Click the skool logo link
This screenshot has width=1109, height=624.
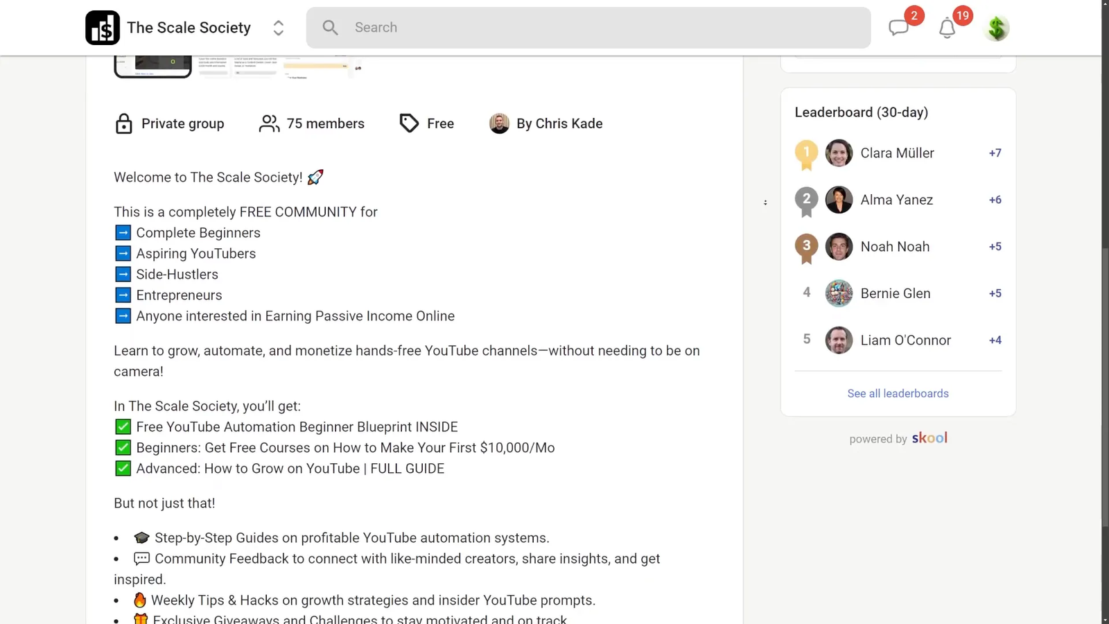[x=929, y=437]
